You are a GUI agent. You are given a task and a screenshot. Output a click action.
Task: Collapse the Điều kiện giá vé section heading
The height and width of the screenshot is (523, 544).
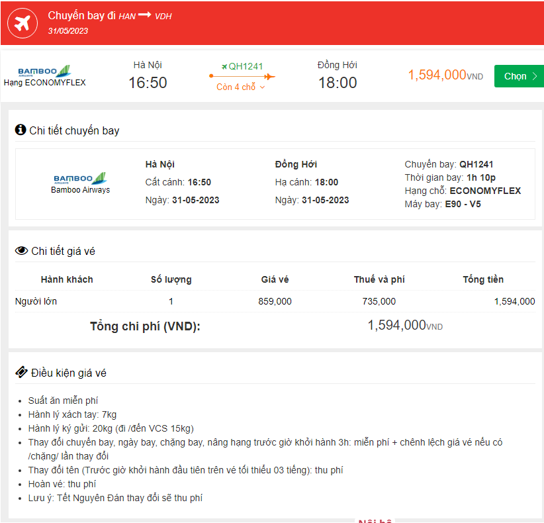pos(68,373)
